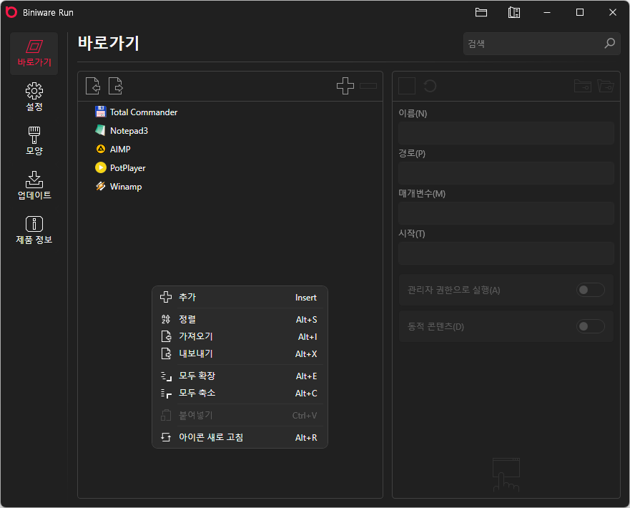The height and width of the screenshot is (508, 630).
Task: Choose 모두 축소 from the context menu
Action: (x=240, y=393)
